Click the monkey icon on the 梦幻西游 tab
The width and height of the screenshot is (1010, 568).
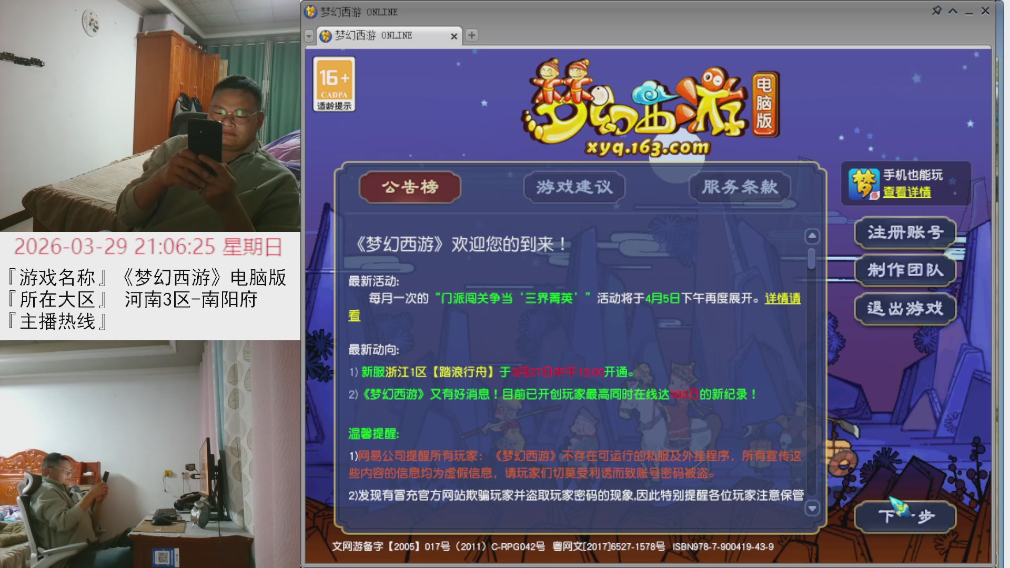[325, 36]
